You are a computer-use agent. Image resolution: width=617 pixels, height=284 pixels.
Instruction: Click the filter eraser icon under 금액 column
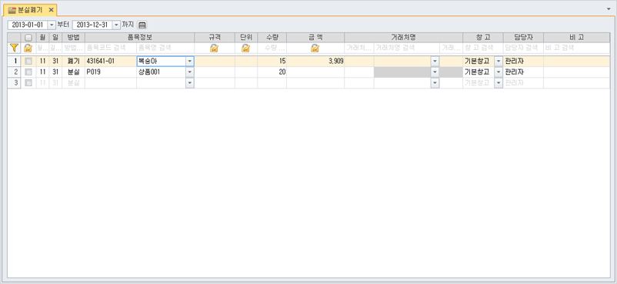(315, 48)
